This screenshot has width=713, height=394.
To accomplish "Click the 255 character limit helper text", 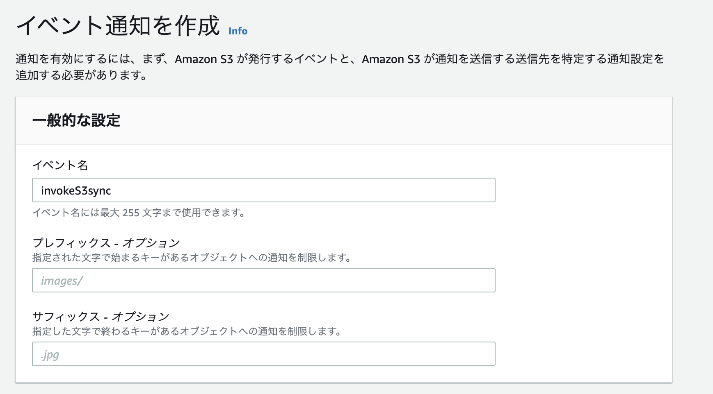I will pos(139,213).
